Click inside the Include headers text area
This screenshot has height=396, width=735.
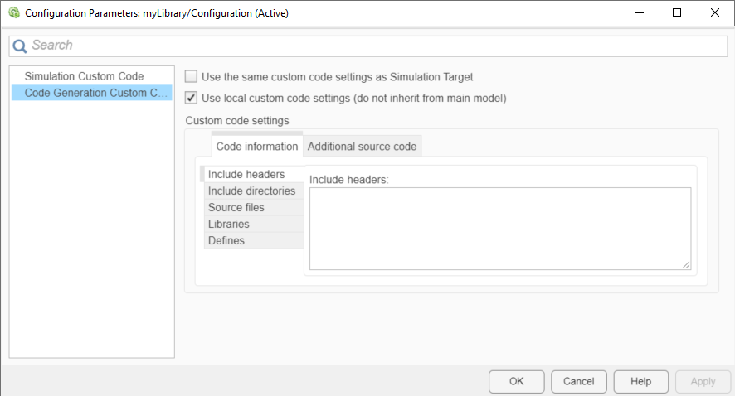pyautogui.click(x=499, y=228)
